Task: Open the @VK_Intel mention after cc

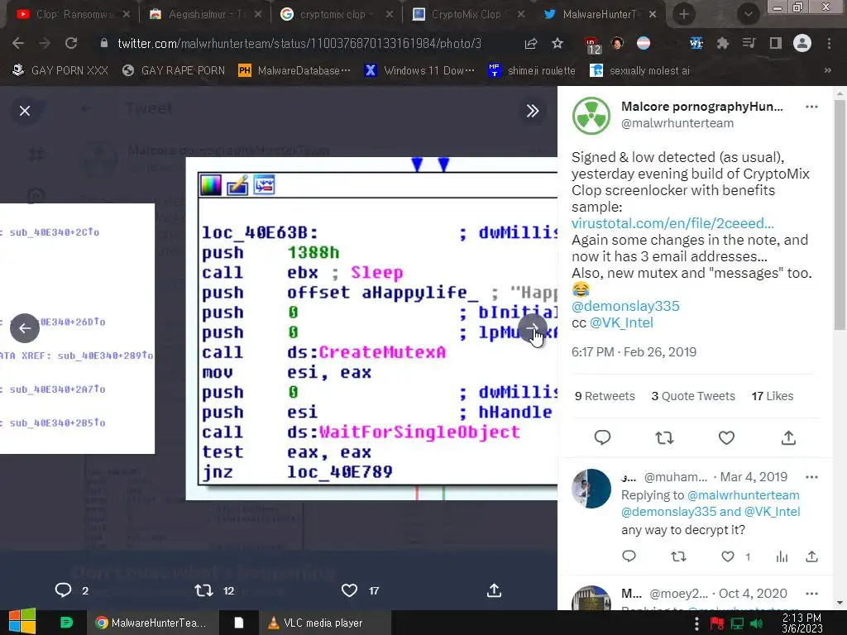Action: click(621, 322)
